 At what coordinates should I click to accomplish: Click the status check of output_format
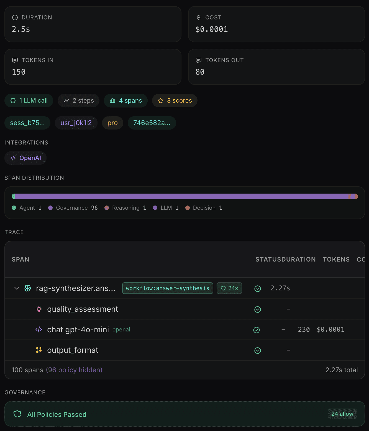(x=258, y=350)
